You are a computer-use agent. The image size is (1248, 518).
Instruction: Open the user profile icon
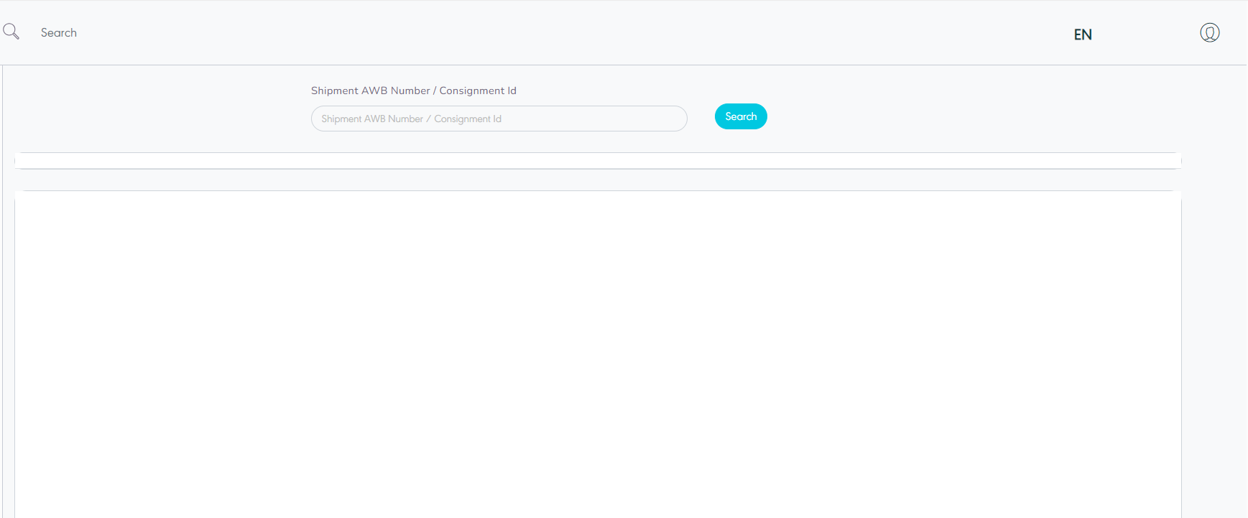[1209, 33]
